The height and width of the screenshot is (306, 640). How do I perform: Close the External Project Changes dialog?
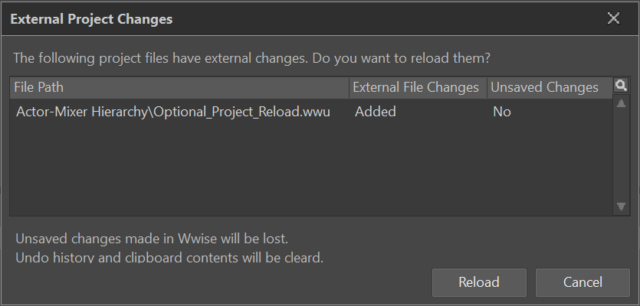click(613, 18)
